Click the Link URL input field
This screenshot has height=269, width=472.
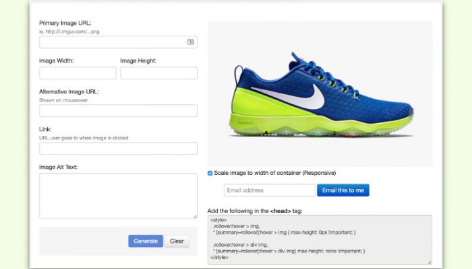pyautogui.click(x=118, y=149)
